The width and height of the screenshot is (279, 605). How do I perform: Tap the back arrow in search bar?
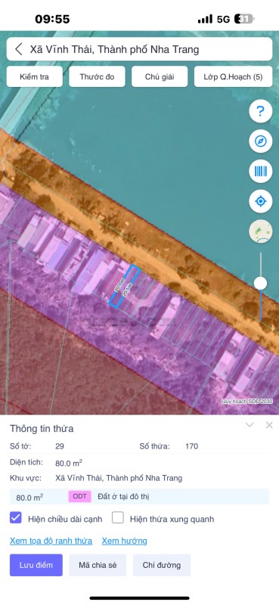pos(18,49)
